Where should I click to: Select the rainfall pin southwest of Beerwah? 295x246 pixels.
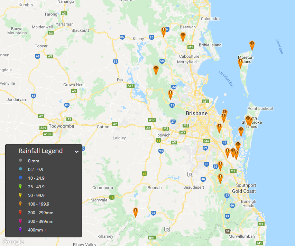[183, 37]
